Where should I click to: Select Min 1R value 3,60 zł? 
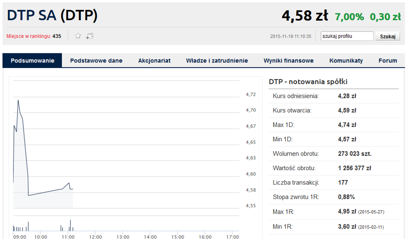click(x=347, y=227)
